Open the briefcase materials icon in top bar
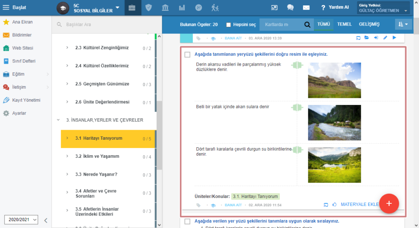 (132, 8)
